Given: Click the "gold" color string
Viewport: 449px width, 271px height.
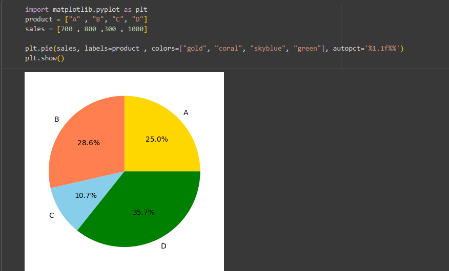Looking at the screenshot, I should tap(195, 49).
